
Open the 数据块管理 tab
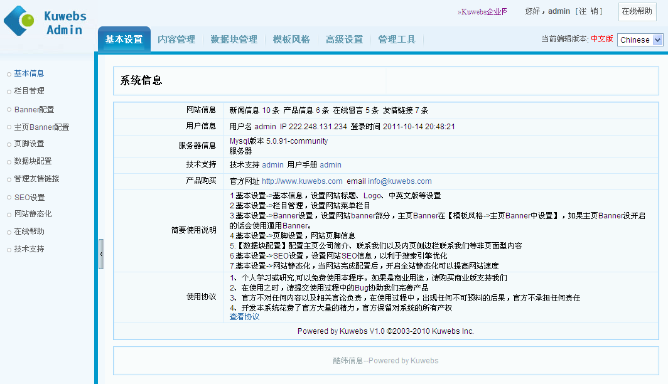[x=234, y=40]
